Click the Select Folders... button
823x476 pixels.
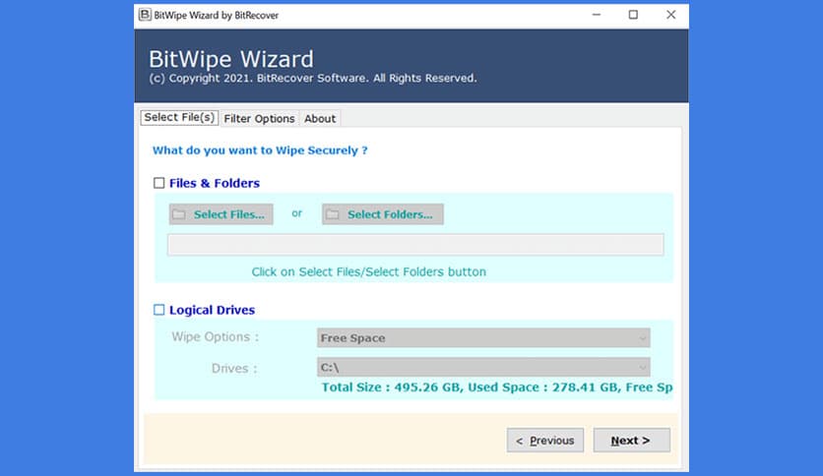(383, 214)
